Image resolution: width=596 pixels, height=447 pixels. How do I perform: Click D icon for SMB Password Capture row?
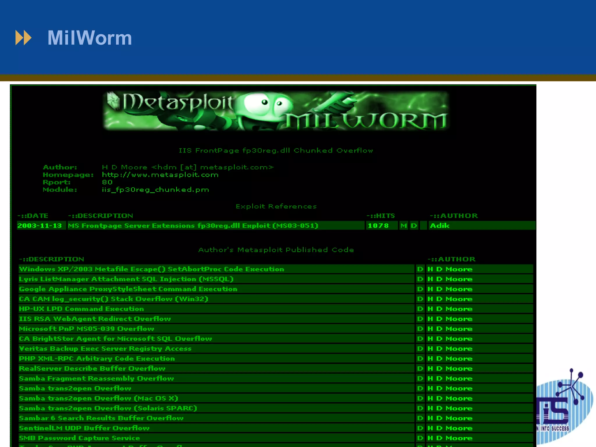[x=420, y=438]
